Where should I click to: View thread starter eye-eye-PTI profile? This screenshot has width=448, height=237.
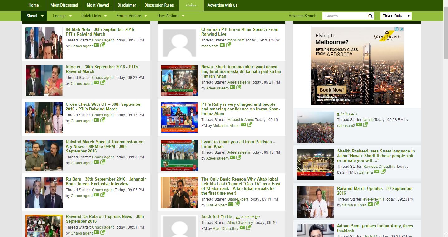pos(373,199)
